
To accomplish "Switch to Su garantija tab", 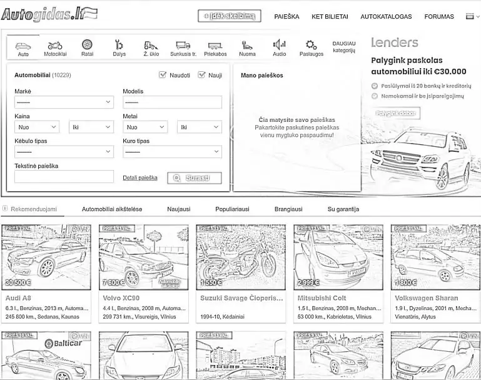I will point(343,209).
